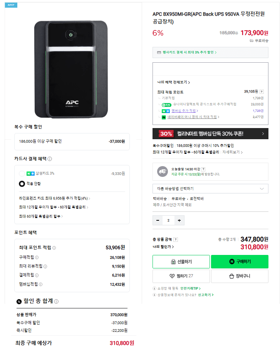The height and width of the screenshot is (353, 280).
Task: Click the gift icon on the 선물하기 button
Action: pos(173,261)
